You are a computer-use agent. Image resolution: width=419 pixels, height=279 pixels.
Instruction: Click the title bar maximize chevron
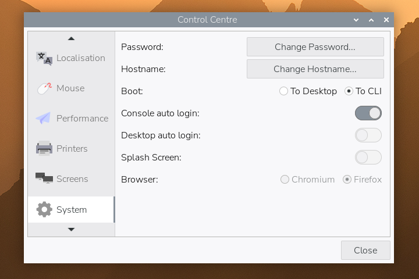(x=371, y=20)
